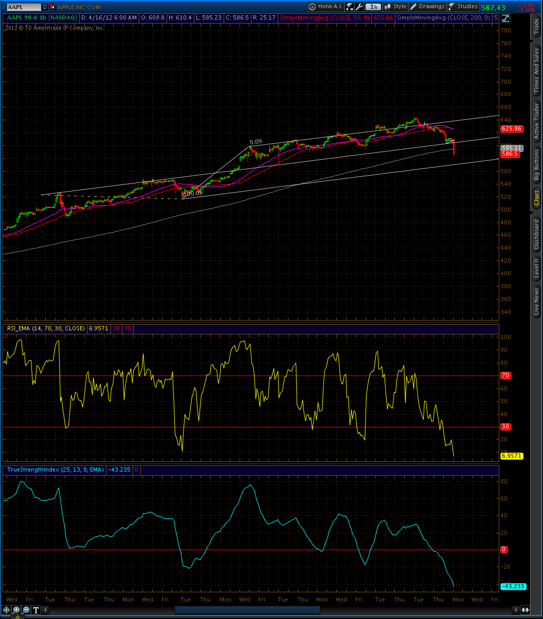Click the flask expand icon next to think A.I.
This screenshot has height=619, width=543.
350,7
